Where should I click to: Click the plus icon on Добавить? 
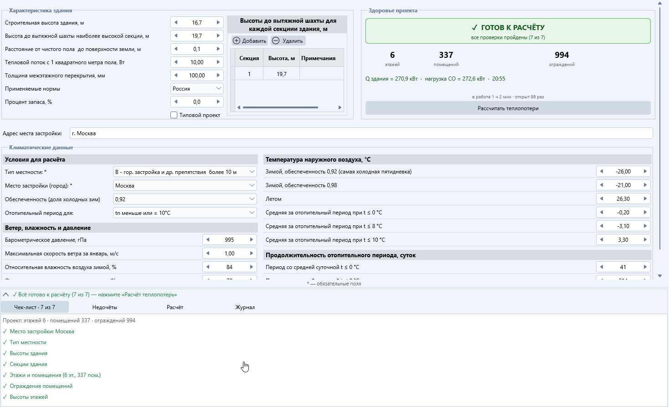pyautogui.click(x=237, y=41)
